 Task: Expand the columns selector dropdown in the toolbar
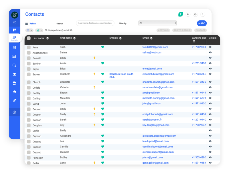point(29,30)
